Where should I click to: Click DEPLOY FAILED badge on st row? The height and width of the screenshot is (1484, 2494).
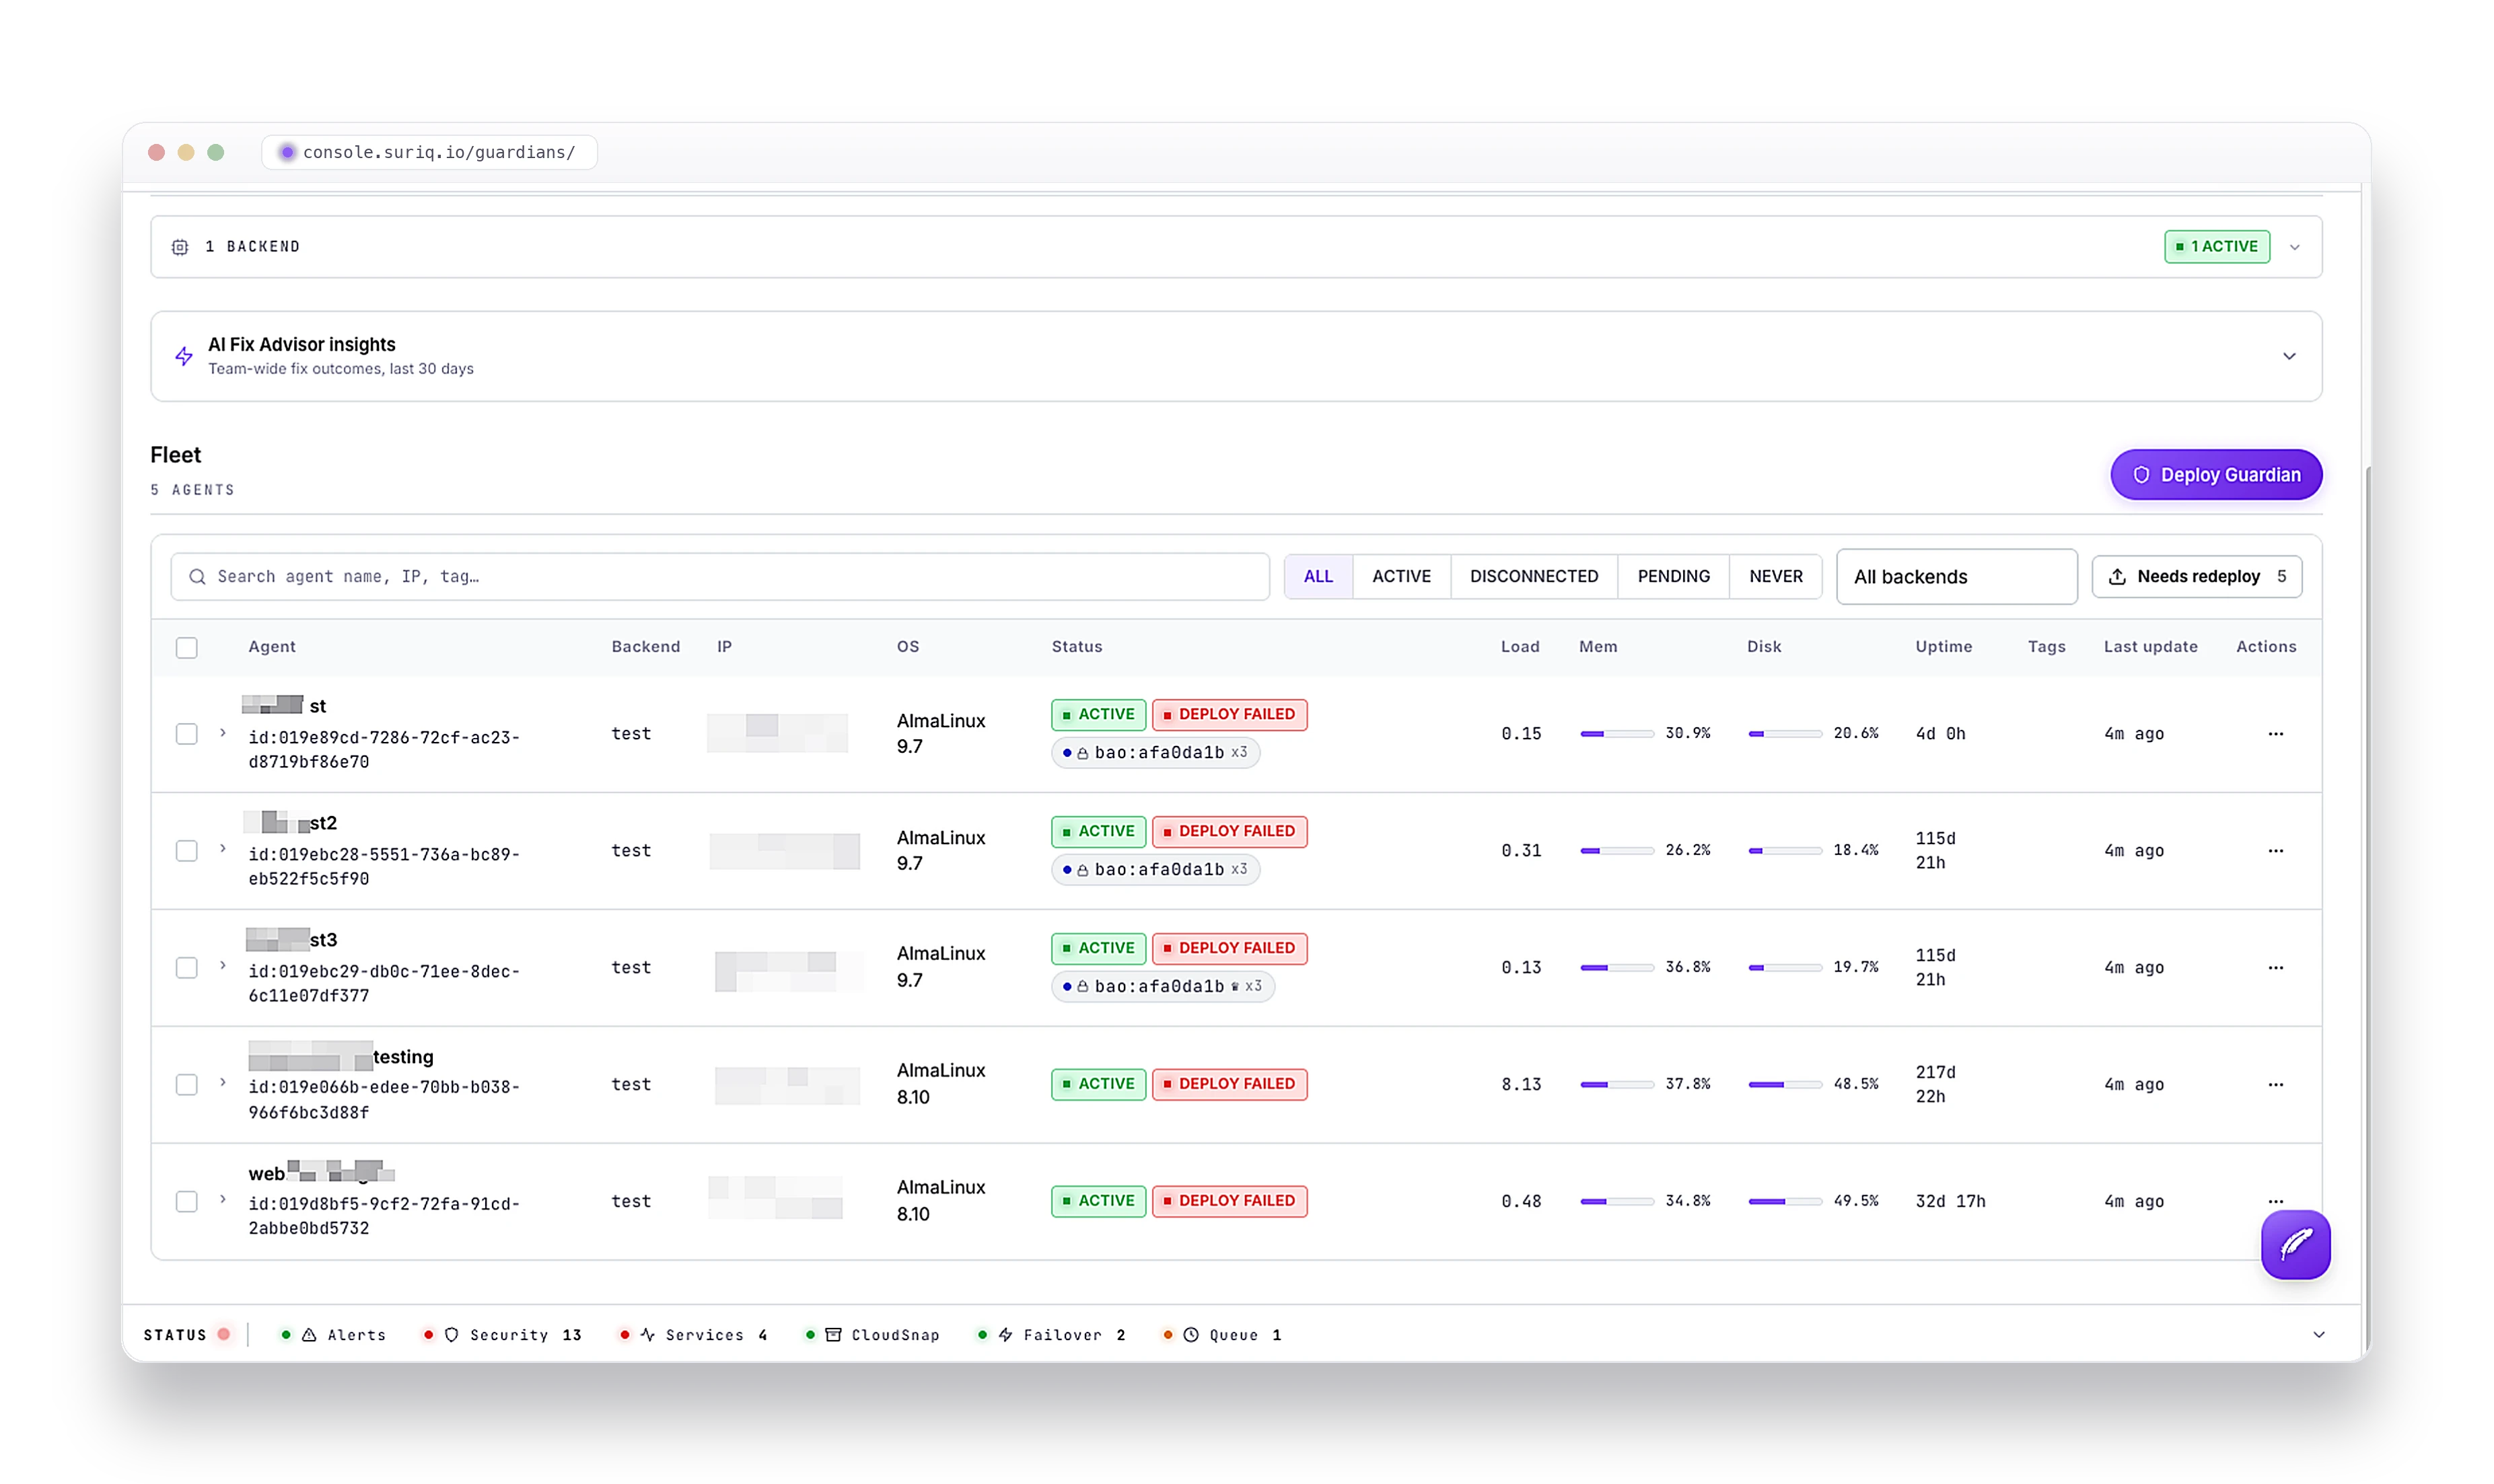1228,715
